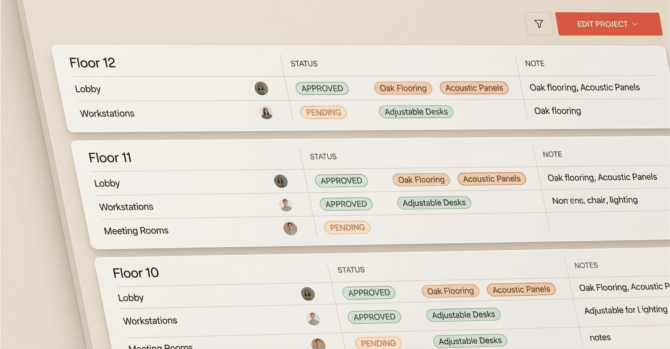Viewport: 670px width, 349px height.
Task: Click STATUS column header on Floor 10
Action: (351, 270)
